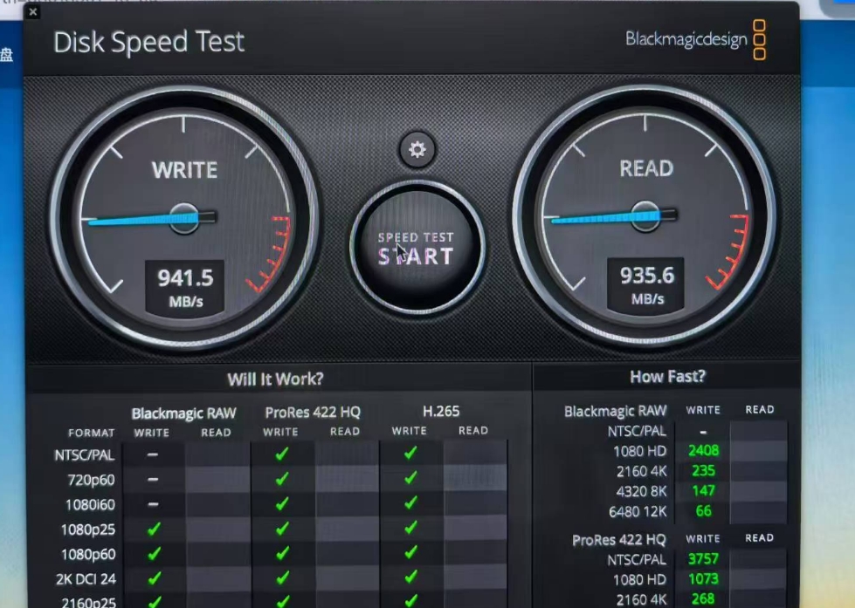Click H.265 write checkmark in 1080i60 row
This screenshot has height=608, width=855.
[410, 502]
